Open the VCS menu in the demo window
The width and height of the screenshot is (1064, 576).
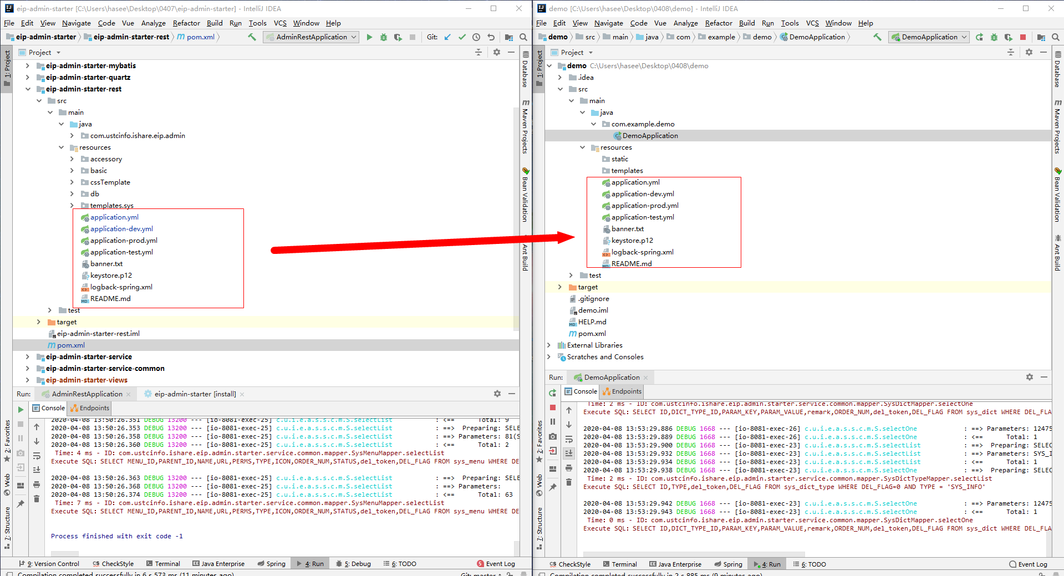coord(812,23)
